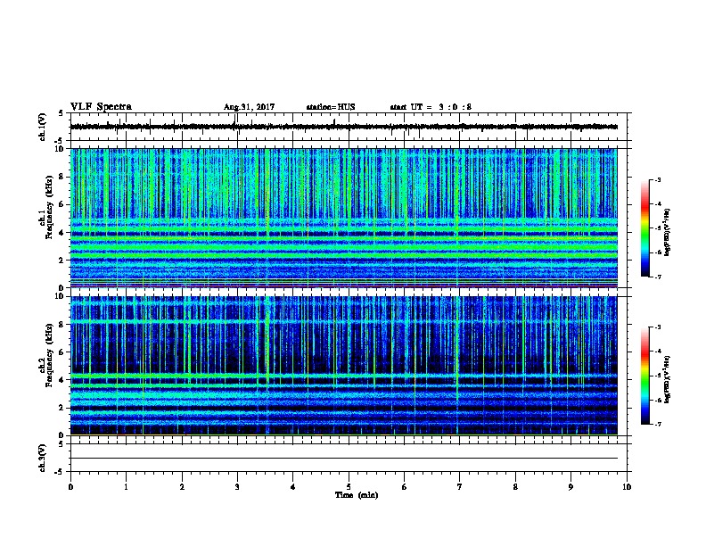Click time axis tick label "6"
The height and width of the screenshot is (546, 706).
(404, 487)
